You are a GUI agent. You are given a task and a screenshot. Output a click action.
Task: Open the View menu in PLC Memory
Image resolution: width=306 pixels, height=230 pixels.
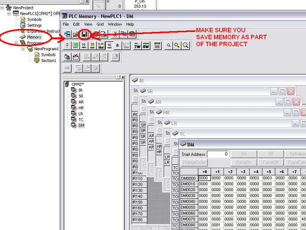(88, 24)
